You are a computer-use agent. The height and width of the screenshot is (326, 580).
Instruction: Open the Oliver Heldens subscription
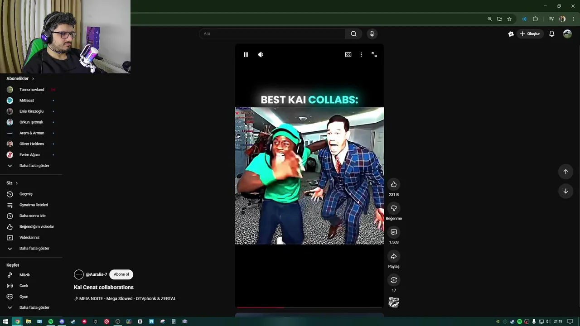click(31, 144)
